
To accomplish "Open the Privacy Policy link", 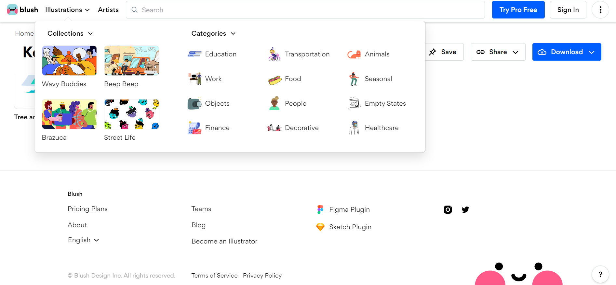I will 262,276.
